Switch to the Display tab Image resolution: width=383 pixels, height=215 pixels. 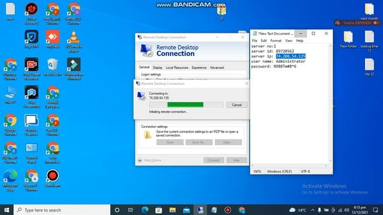click(x=157, y=67)
